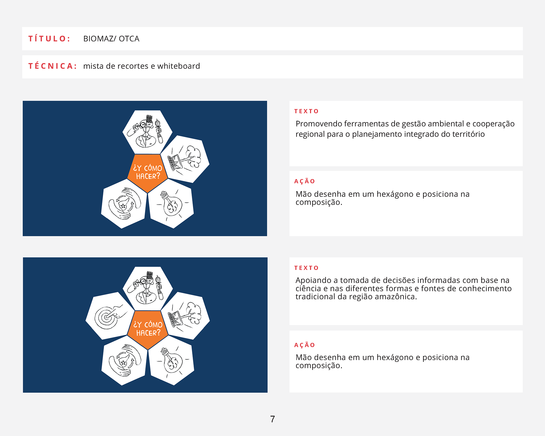Click first TEXTO paragraph starting with 'Promovendo ferramentas'
This screenshot has height=436, width=545.
[404, 129]
